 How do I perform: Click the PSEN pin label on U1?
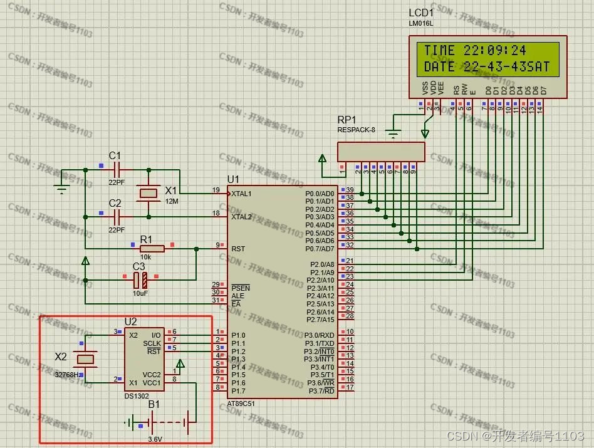click(241, 288)
